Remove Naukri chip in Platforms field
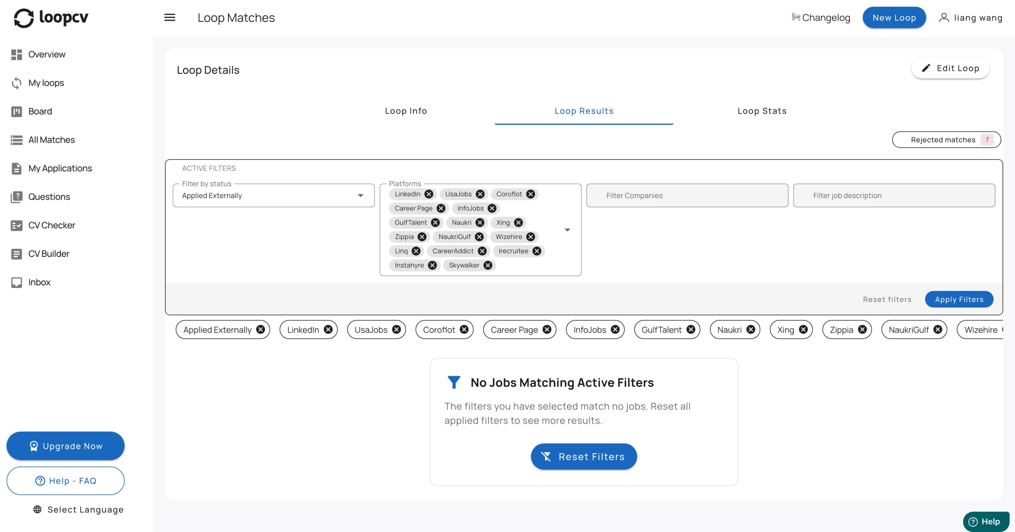The width and height of the screenshot is (1015, 532). (480, 223)
